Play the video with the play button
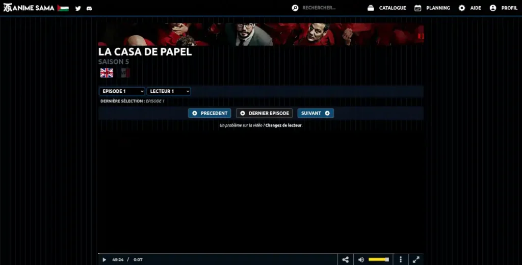522x265 pixels. click(x=104, y=260)
